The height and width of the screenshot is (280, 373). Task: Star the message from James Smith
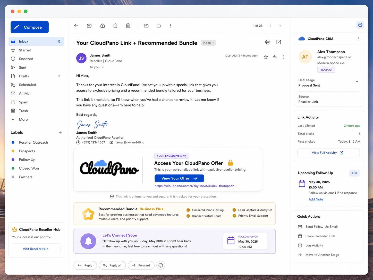point(266,57)
